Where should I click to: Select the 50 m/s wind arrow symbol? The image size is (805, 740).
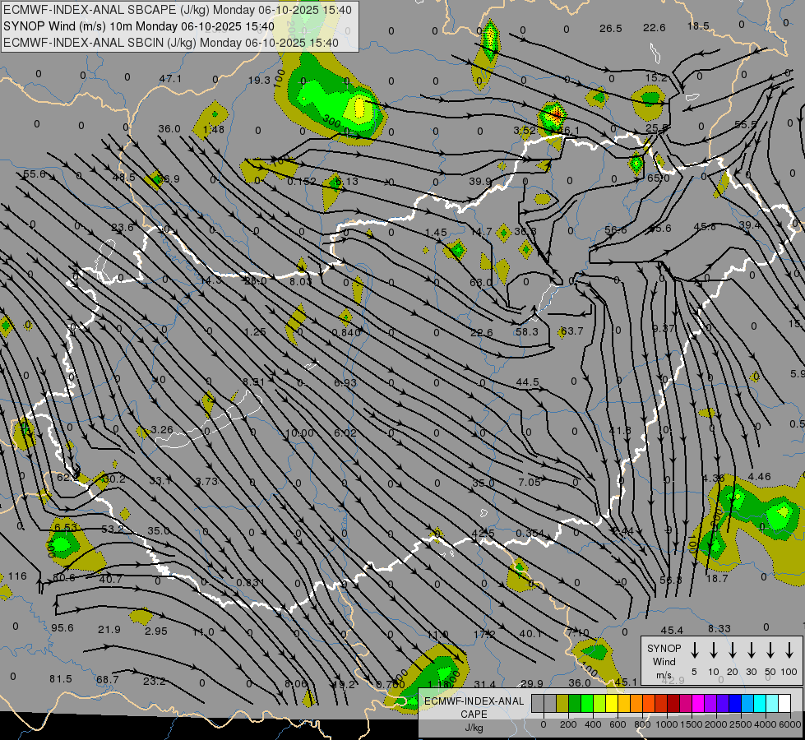[x=770, y=650]
